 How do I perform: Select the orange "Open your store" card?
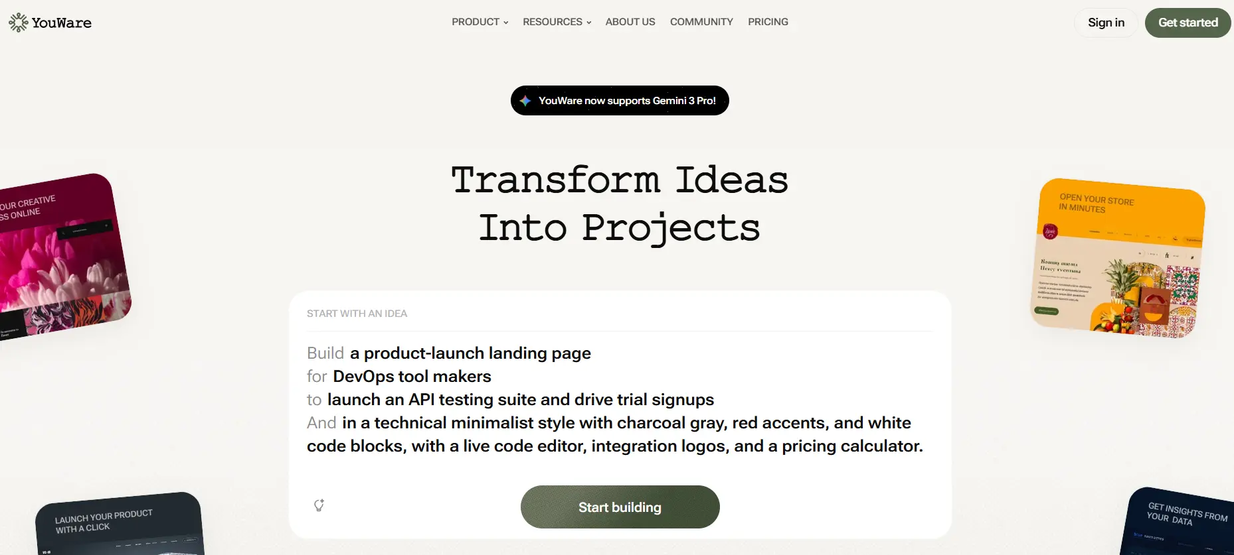tap(1119, 259)
